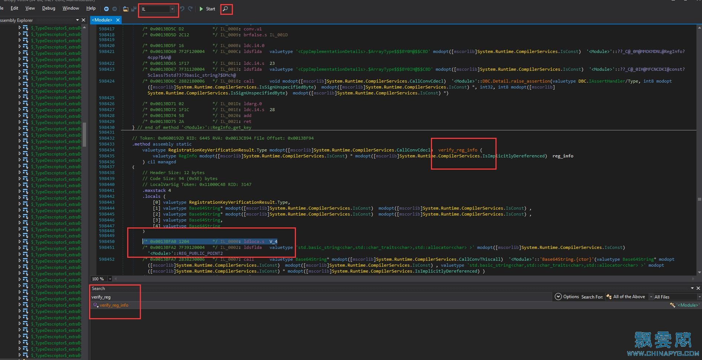Open the All Files dropdown
The height and width of the screenshot is (360, 702).
(677, 297)
